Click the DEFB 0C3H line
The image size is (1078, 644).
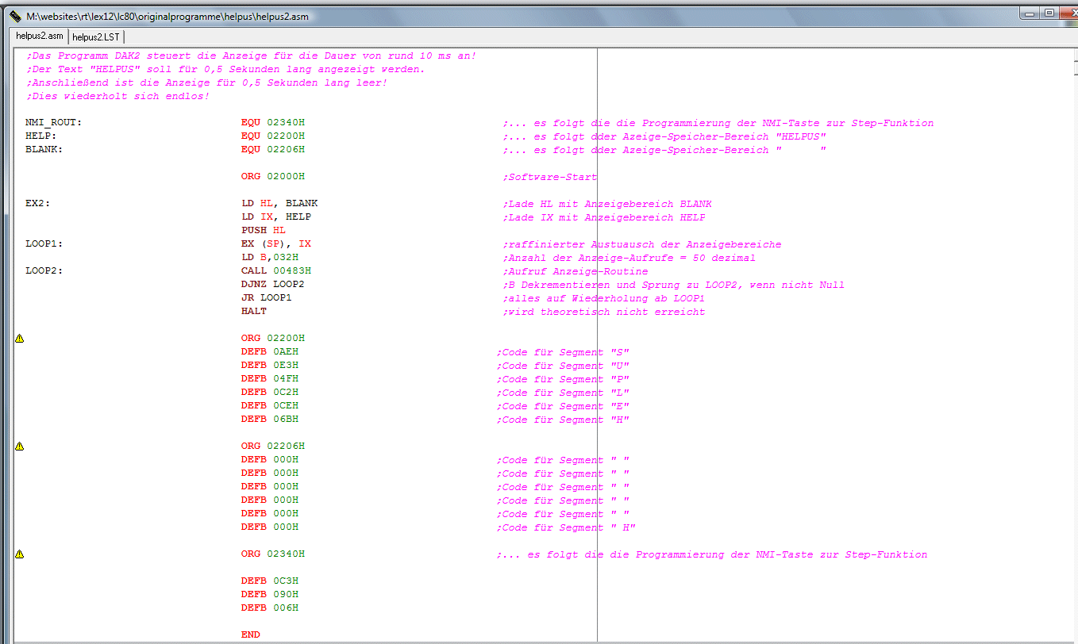pyautogui.click(x=270, y=581)
